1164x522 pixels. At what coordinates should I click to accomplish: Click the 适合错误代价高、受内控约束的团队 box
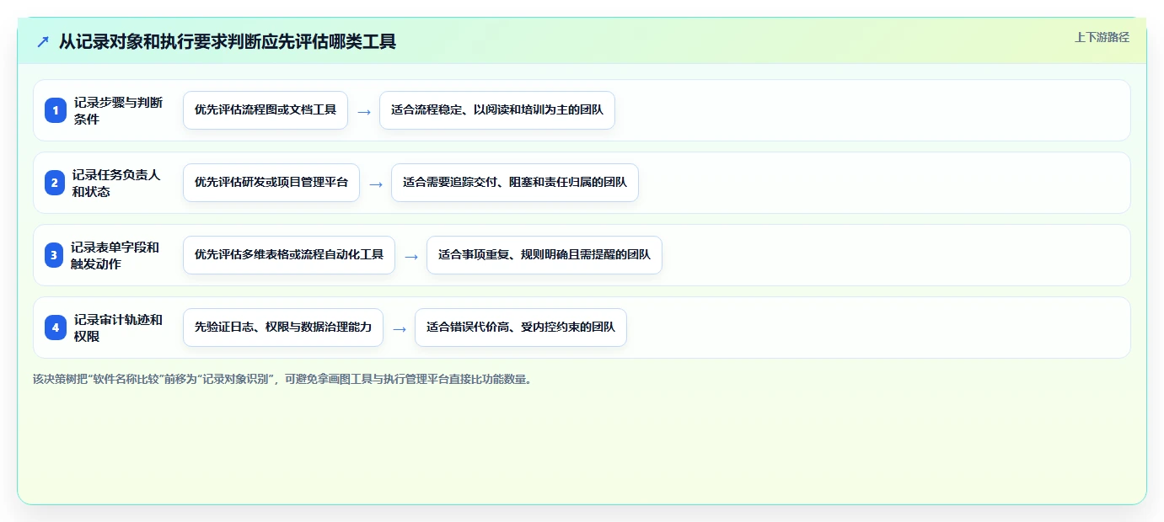coord(521,328)
